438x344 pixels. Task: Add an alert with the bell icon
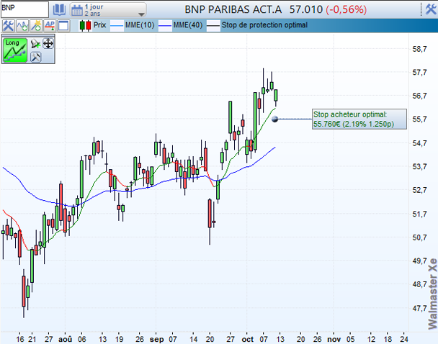35,44
